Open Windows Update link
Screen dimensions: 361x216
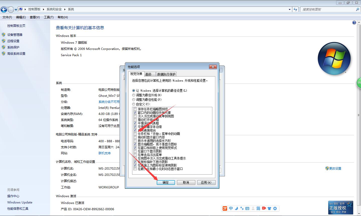coord(20,202)
